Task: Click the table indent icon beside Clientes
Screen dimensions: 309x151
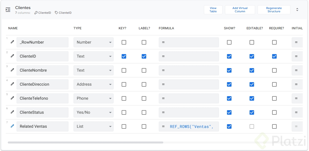Action: tap(8, 10)
